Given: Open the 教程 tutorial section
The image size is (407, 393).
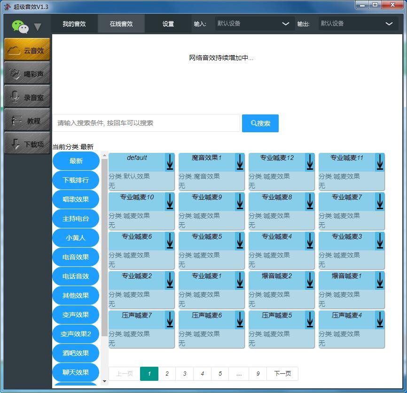Looking at the screenshot, I should click(x=27, y=120).
